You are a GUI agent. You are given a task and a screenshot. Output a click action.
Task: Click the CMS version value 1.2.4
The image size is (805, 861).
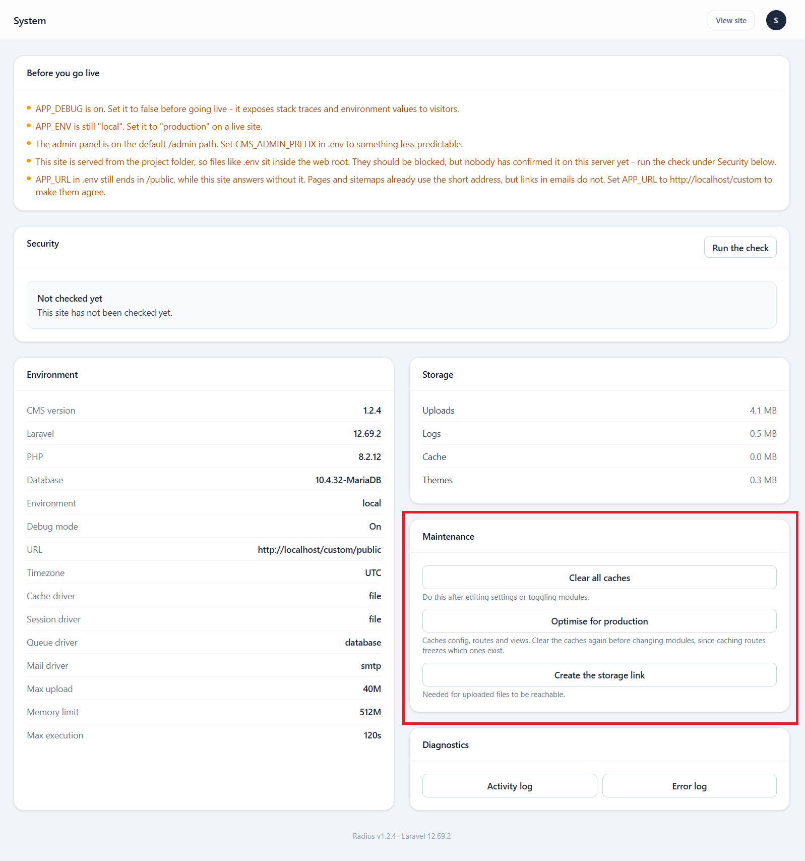coord(372,411)
